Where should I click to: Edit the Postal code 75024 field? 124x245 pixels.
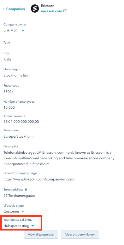[9, 92]
